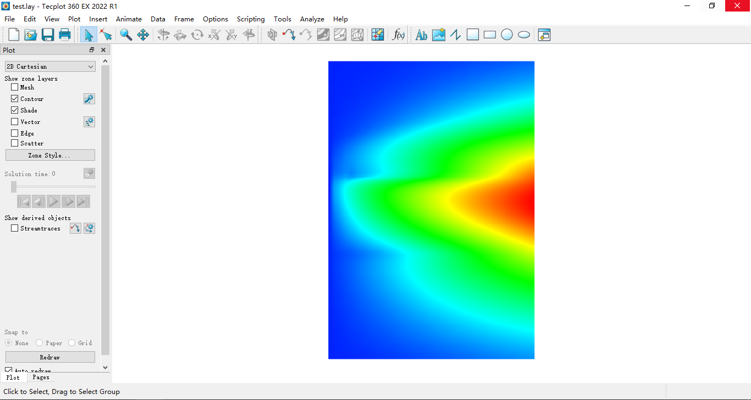The width and height of the screenshot is (751, 400).
Task: Click the Redraw button
Action: point(50,357)
